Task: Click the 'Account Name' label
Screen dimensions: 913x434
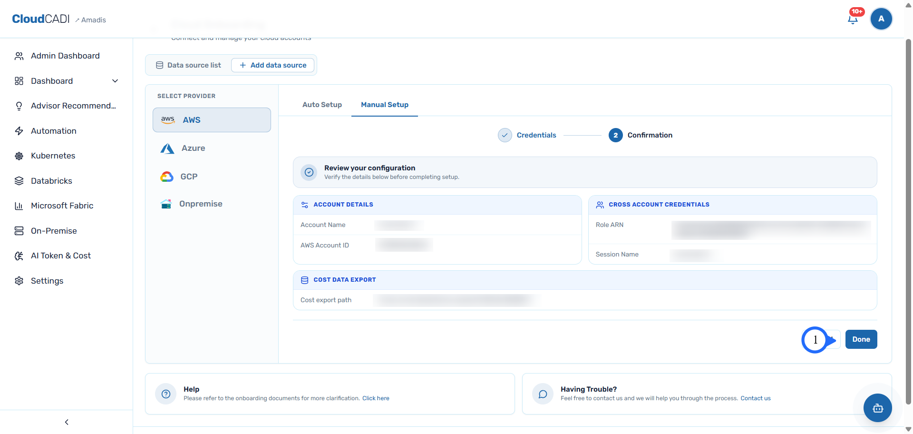Action: [x=323, y=225]
